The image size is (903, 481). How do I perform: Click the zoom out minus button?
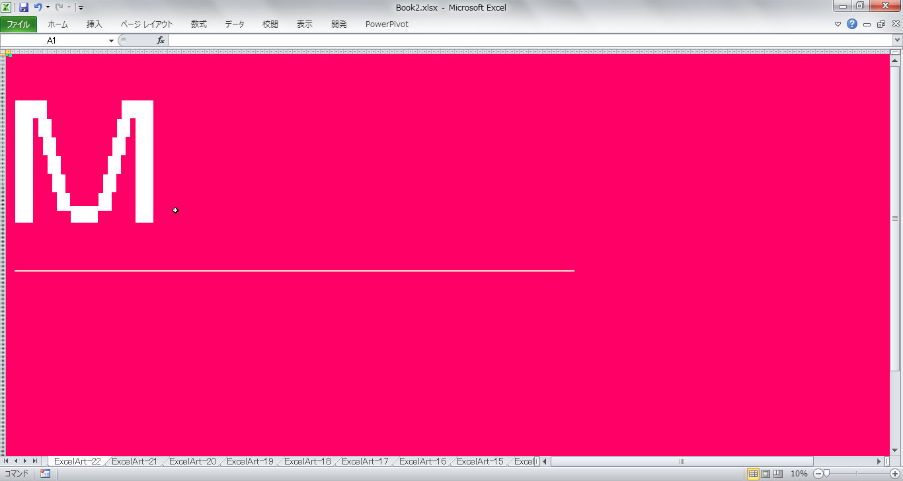pyautogui.click(x=818, y=474)
